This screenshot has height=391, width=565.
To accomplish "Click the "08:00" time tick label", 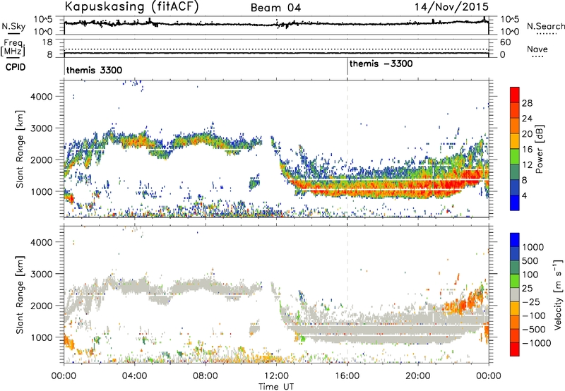I will point(206,375).
